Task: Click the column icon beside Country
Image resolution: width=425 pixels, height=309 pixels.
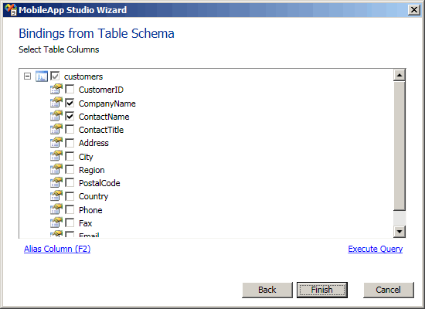Action: pos(56,196)
